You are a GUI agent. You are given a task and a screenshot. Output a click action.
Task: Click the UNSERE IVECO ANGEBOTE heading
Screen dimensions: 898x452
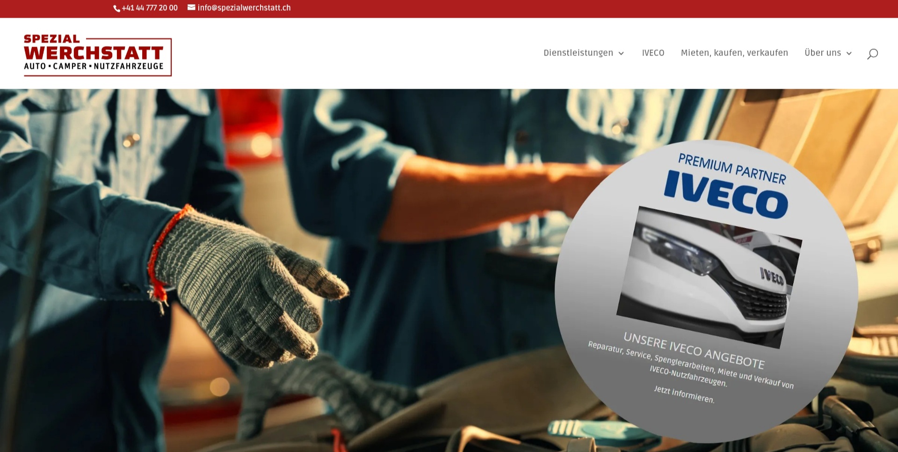(694, 350)
